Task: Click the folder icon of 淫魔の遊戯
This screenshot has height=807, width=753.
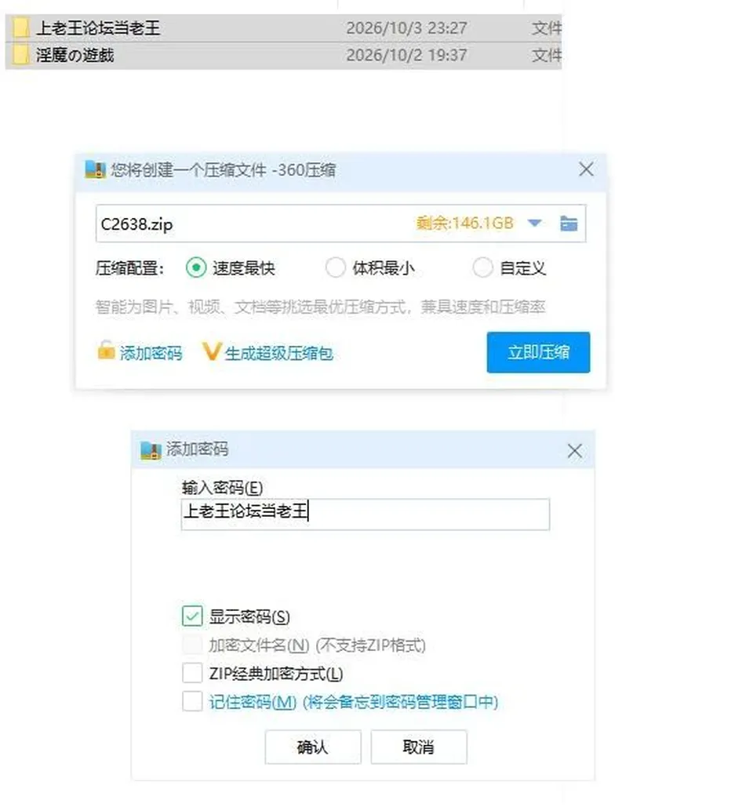Action: [20, 55]
